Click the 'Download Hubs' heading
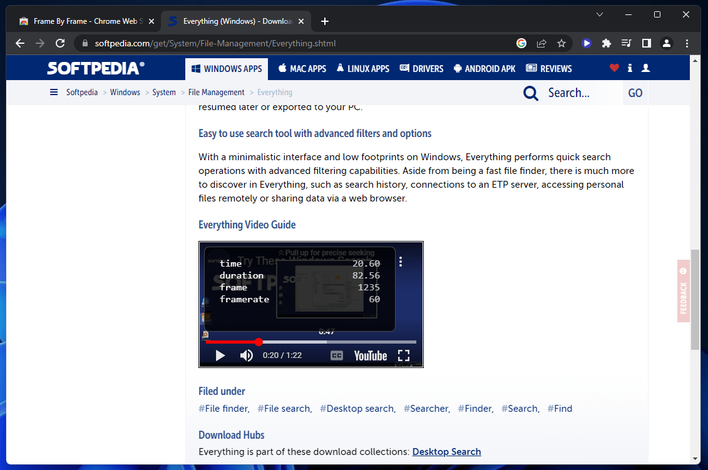Viewport: 708px width, 470px height. click(232, 435)
